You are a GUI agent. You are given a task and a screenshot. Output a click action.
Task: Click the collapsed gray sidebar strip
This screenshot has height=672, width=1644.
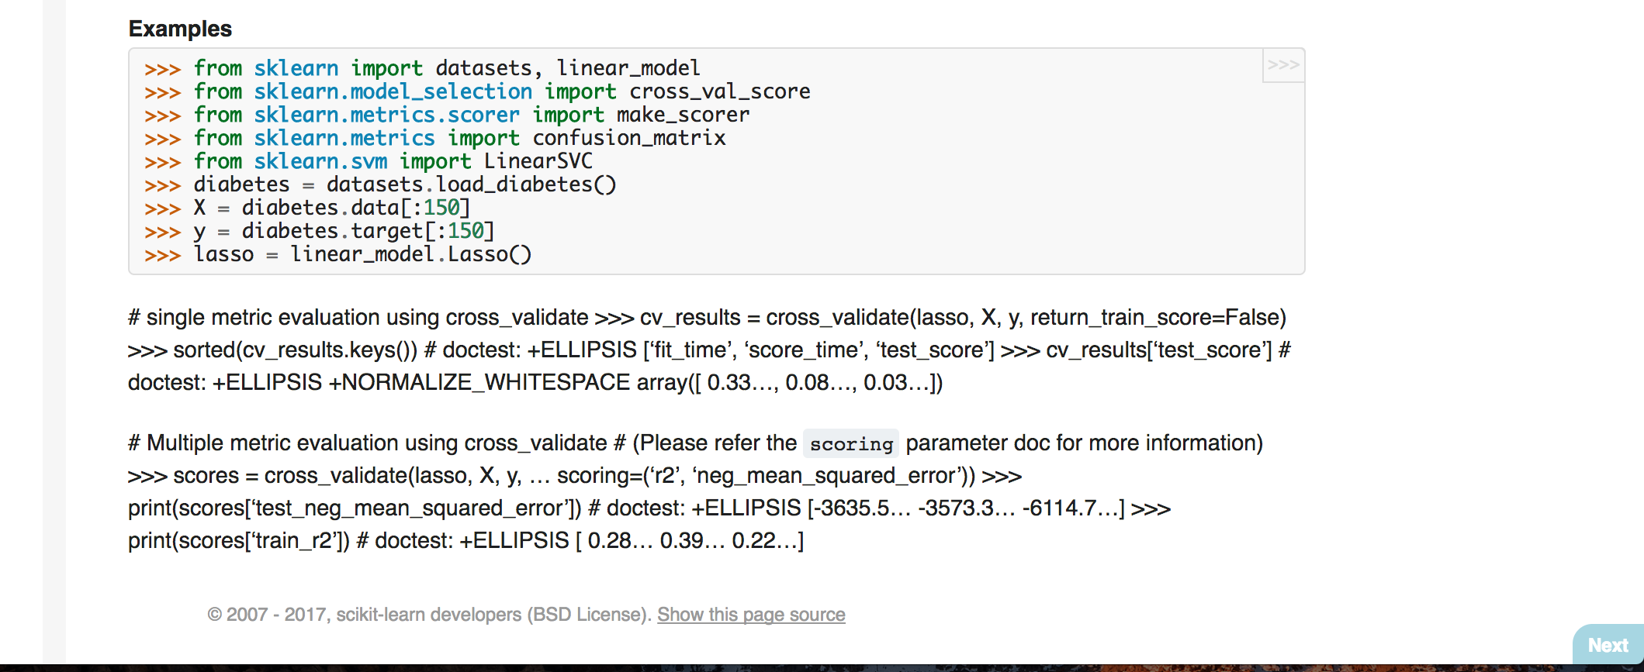coord(54,333)
